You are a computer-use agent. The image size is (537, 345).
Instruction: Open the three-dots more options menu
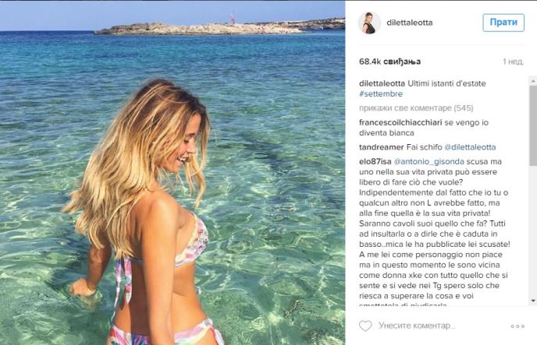pyautogui.click(x=517, y=326)
